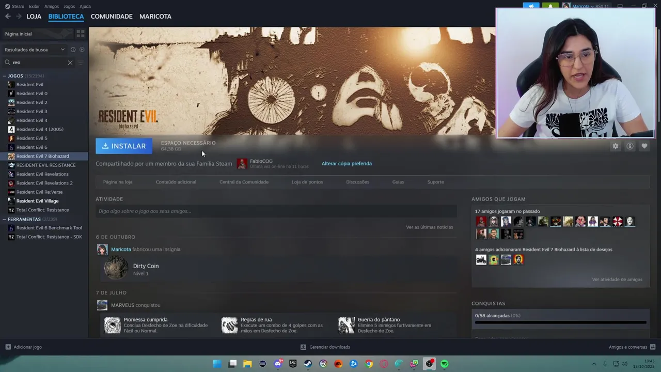Click library search field

coord(38,63)
